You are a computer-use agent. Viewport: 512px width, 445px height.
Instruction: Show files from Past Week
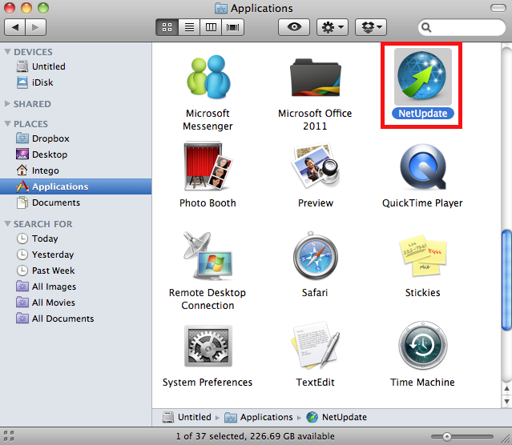coord(76,271)
